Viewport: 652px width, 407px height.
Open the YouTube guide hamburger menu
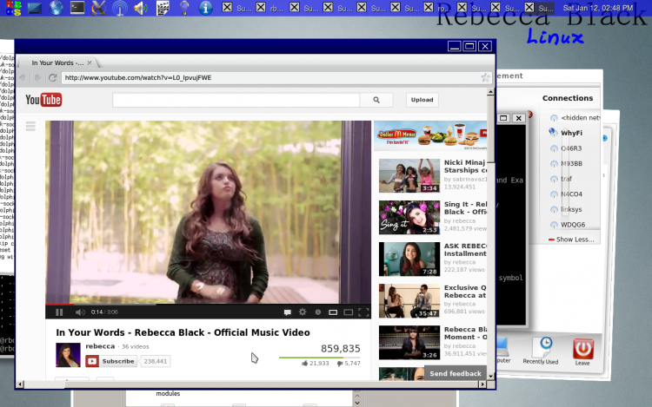coord(30,126)
